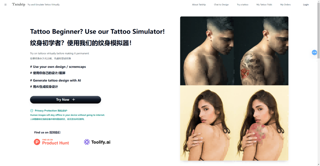Click the Privacy Protection shield icon

coord(32,110)
